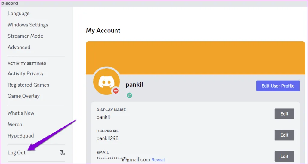This screenshot has height=164, width=308.
Task: Edit the Username pankil298
Action: coord(284,135)
